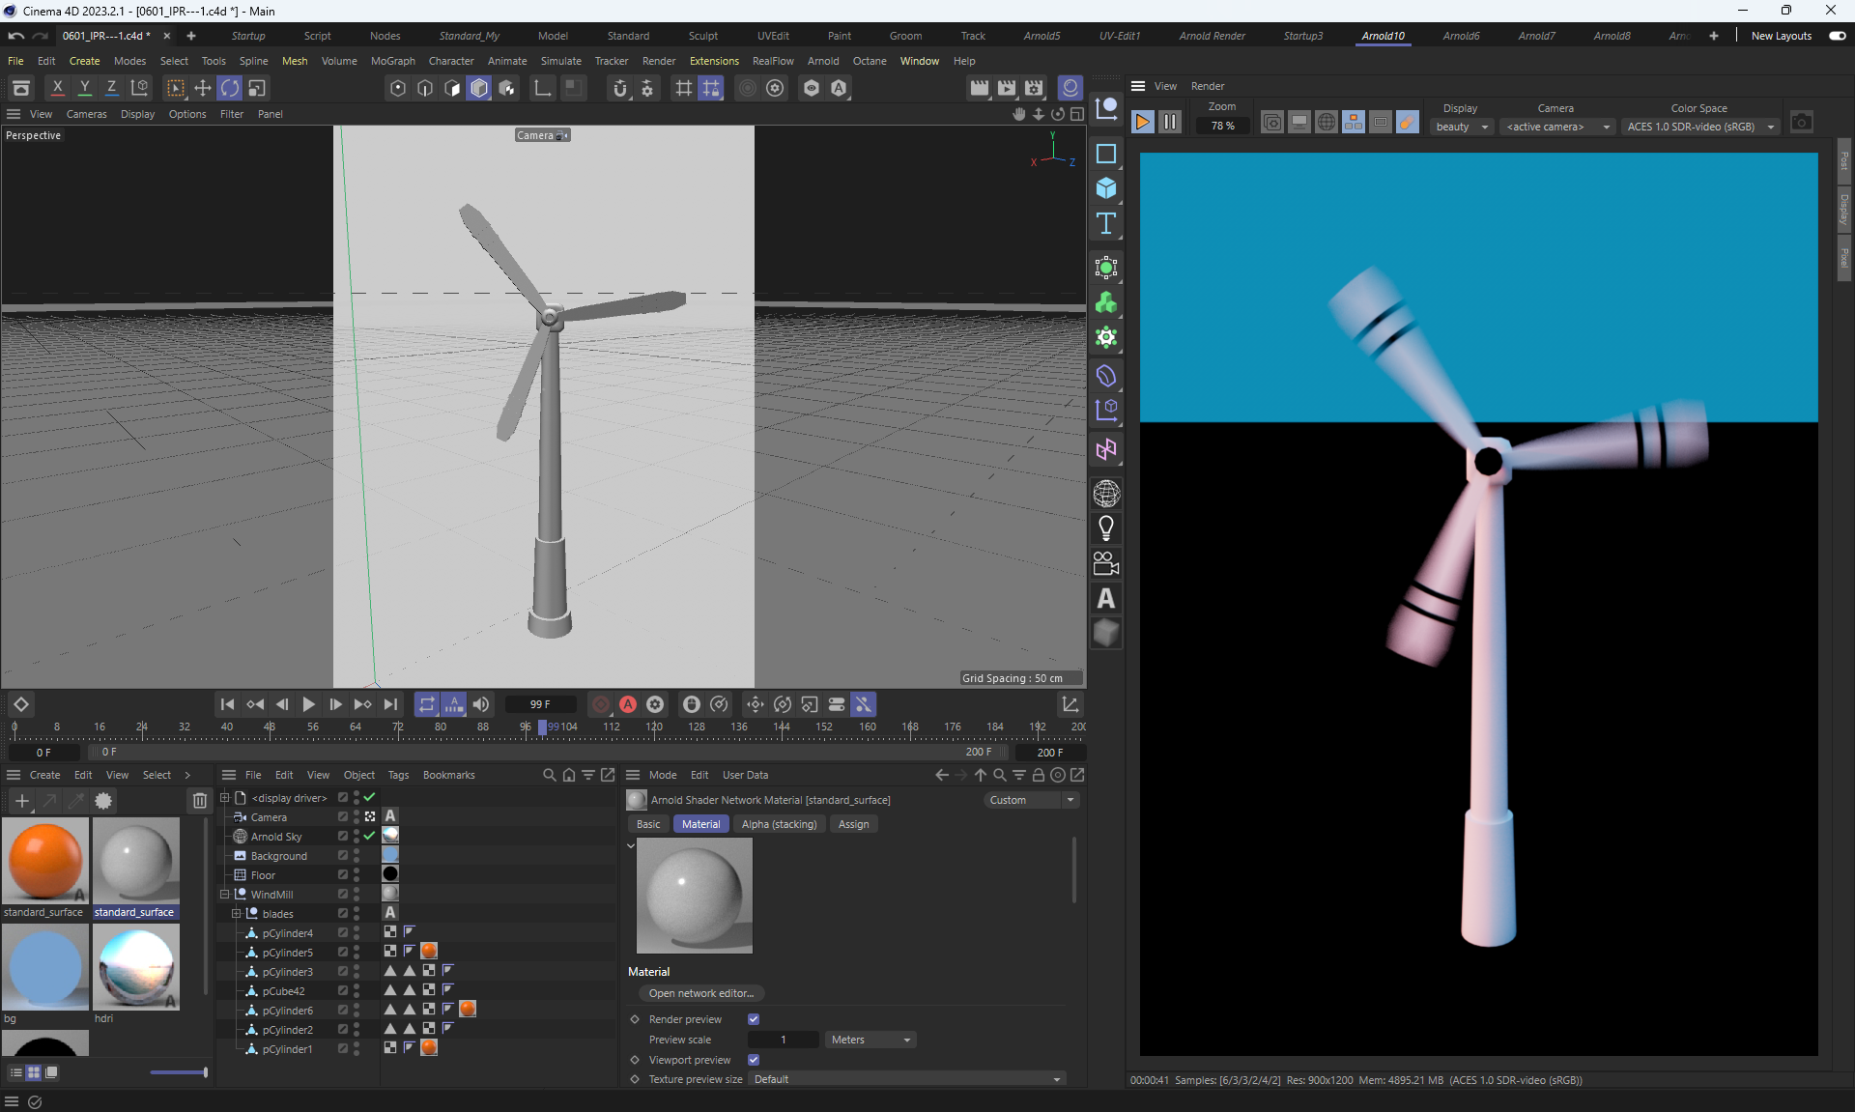Enable autokeying on the timeline
This screenshot has width=1855, height=1112.
(x=628, y=704)
